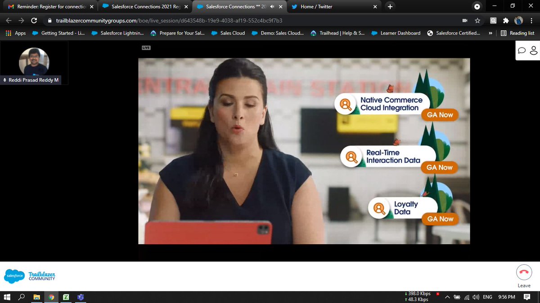The width and height of the screenshot is (540, 303).
Task: Open the Chrome three-dot menu
Action: (x=531, y=21)
